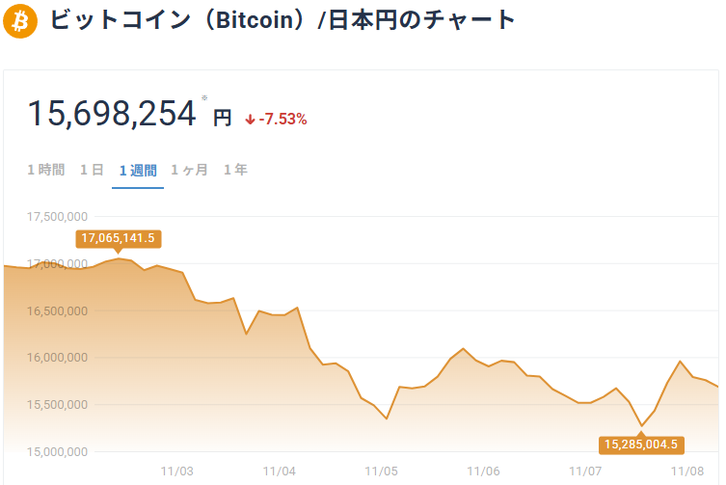Click the orange Bitcoin logo icon

[20, 20]
